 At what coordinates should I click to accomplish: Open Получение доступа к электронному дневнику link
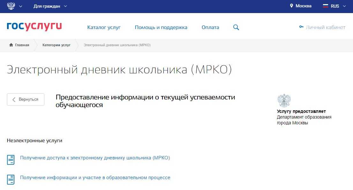(95, 158)
